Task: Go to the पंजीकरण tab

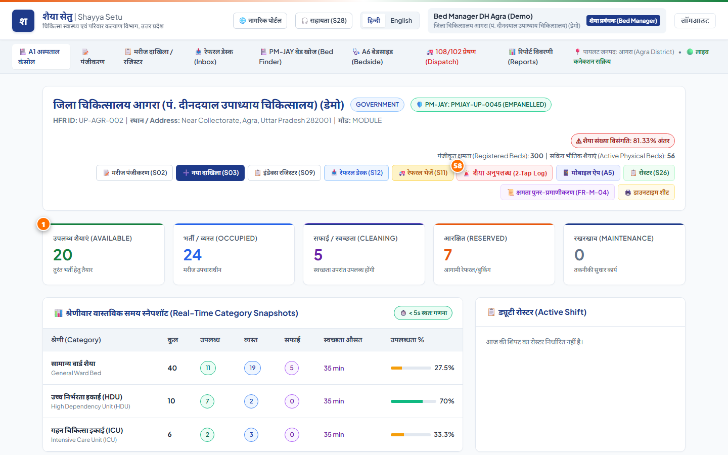Action: coord(93,57)
